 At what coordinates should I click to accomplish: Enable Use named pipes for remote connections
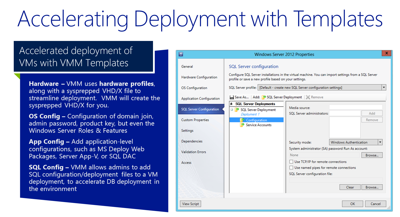point(291,168)
